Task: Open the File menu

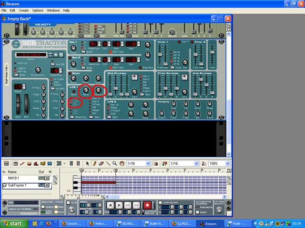Action: [x=4, y=10]
